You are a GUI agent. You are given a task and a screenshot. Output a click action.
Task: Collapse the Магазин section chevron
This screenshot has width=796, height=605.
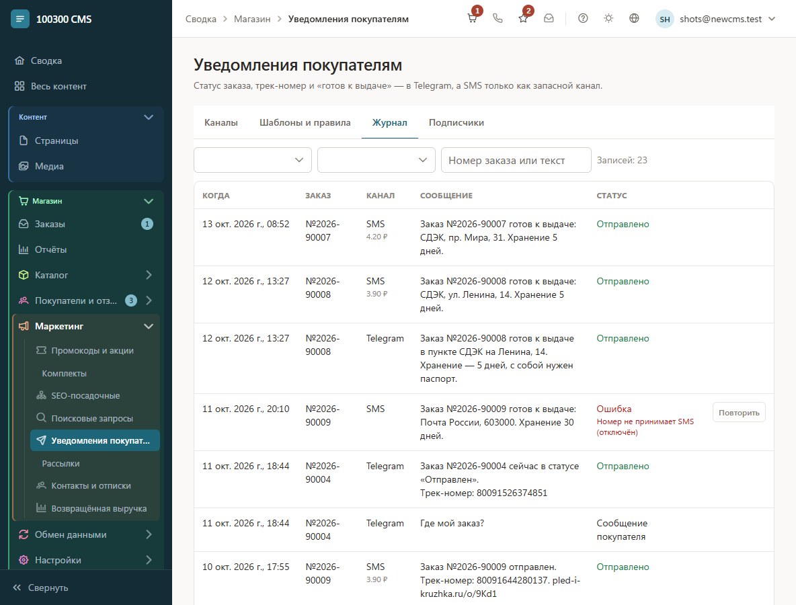pyautogui.click(x=148, y=201)
